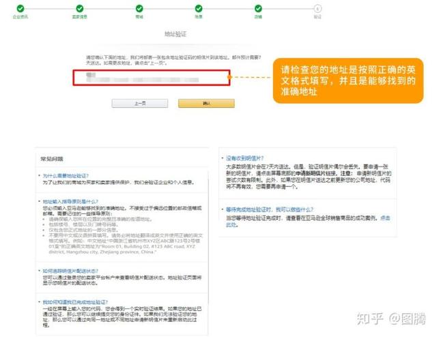This screenshot has height=337, width=437.
Task: Click the orange connector dot on address box
Action: coord(229,77)
